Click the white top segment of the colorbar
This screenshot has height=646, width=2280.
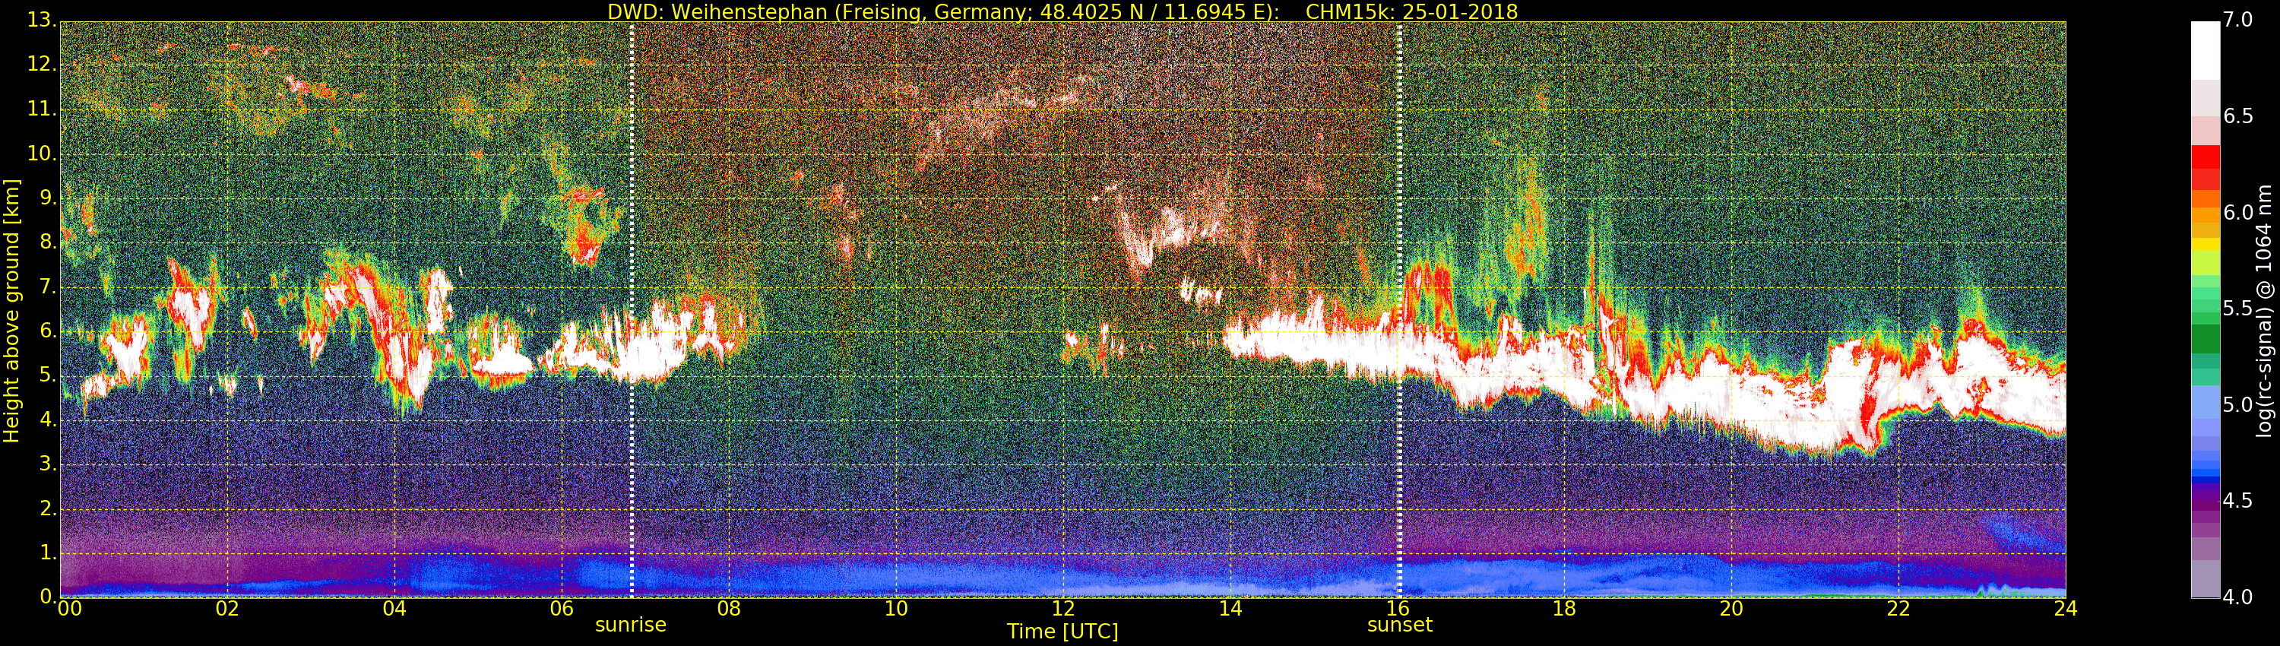click(x=2205, y=50)
